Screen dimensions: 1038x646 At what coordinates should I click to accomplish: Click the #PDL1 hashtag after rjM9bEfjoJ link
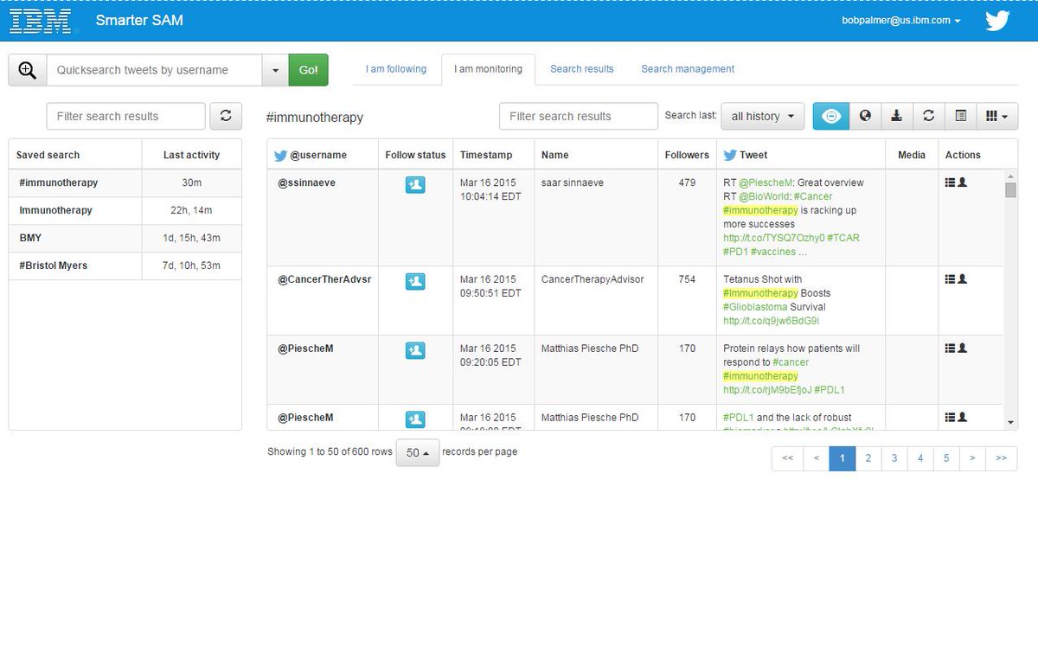point(830,390)
